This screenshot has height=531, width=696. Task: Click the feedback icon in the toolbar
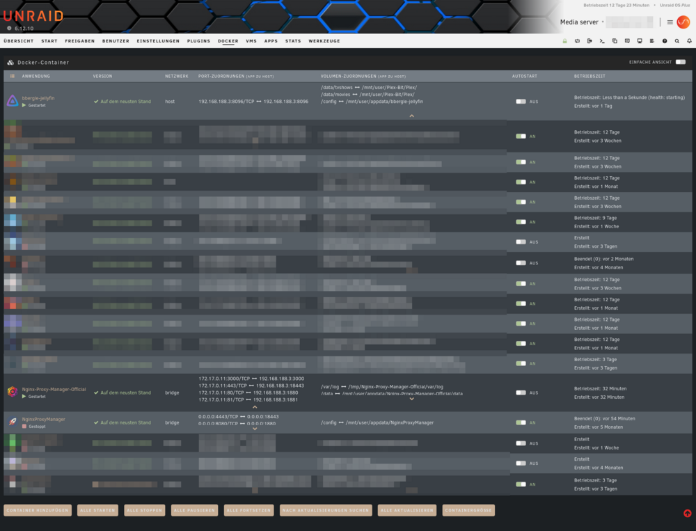coord(627,41)
